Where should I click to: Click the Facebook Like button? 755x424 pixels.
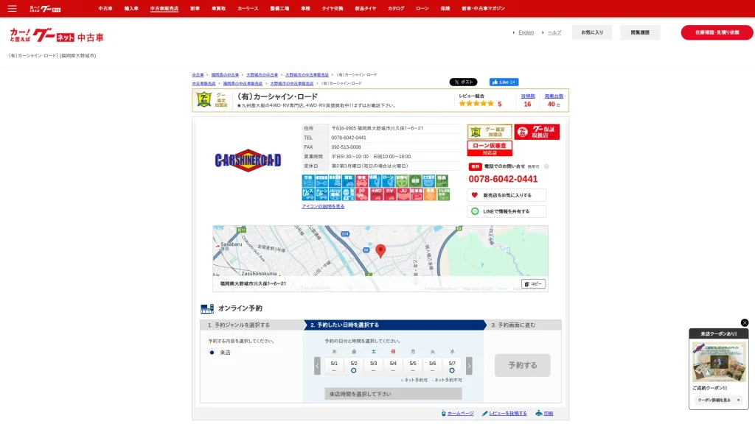point(504,82)
